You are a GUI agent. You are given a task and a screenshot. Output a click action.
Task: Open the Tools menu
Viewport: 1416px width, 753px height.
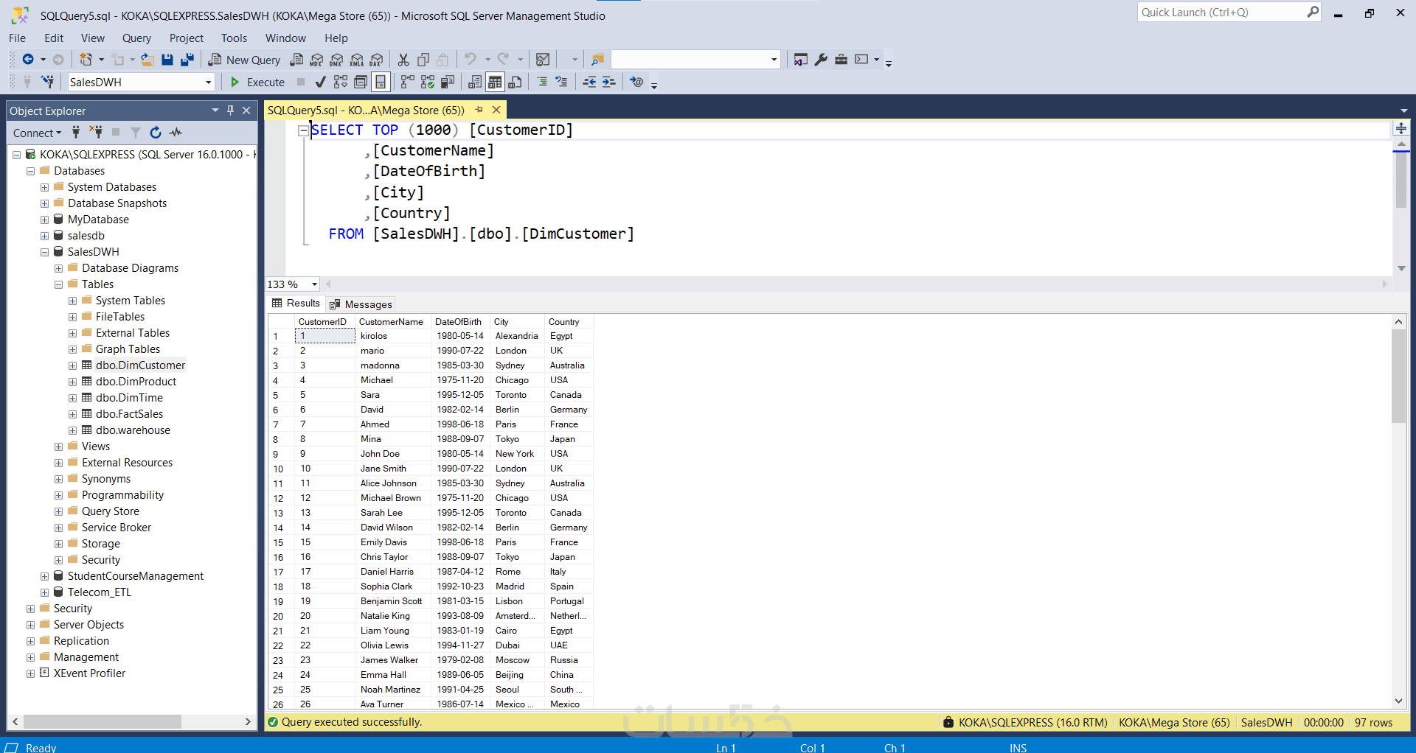[x=234, y=38]
